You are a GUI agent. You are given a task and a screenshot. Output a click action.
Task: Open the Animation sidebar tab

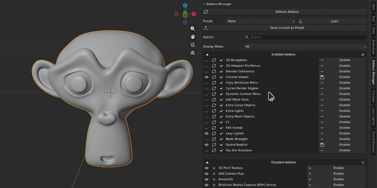(374, 47)
